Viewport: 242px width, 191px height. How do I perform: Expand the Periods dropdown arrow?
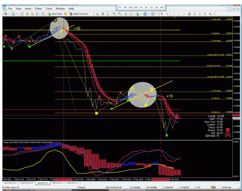[149, 14]
